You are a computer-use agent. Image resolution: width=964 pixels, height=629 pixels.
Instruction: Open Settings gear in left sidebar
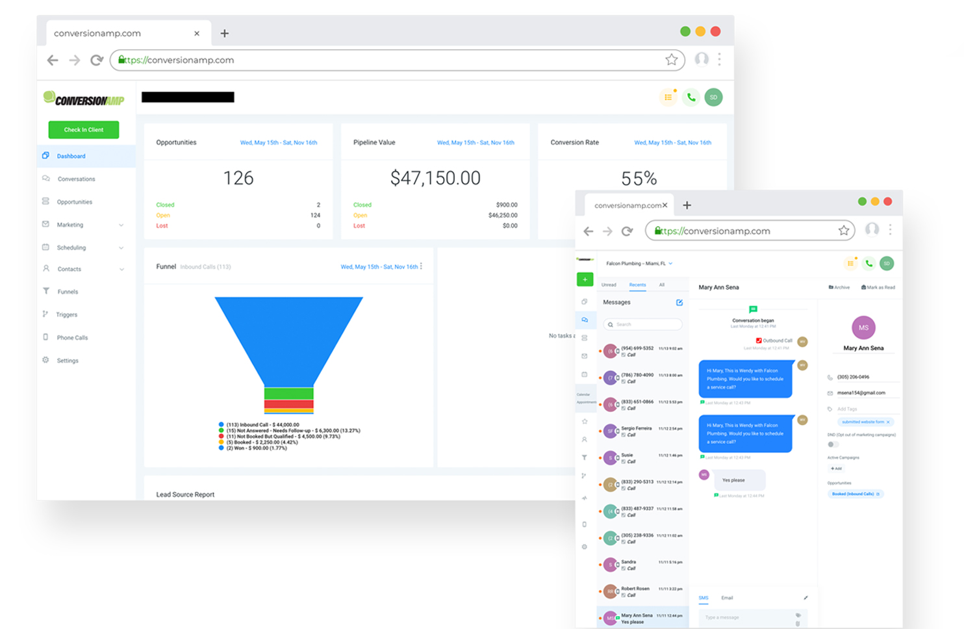(45, 360)
